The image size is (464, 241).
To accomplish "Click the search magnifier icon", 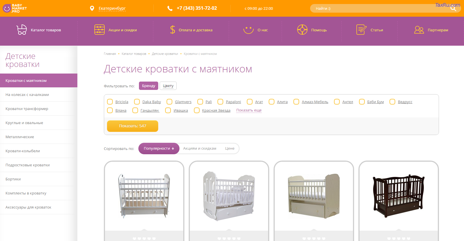I will (453, 9).
